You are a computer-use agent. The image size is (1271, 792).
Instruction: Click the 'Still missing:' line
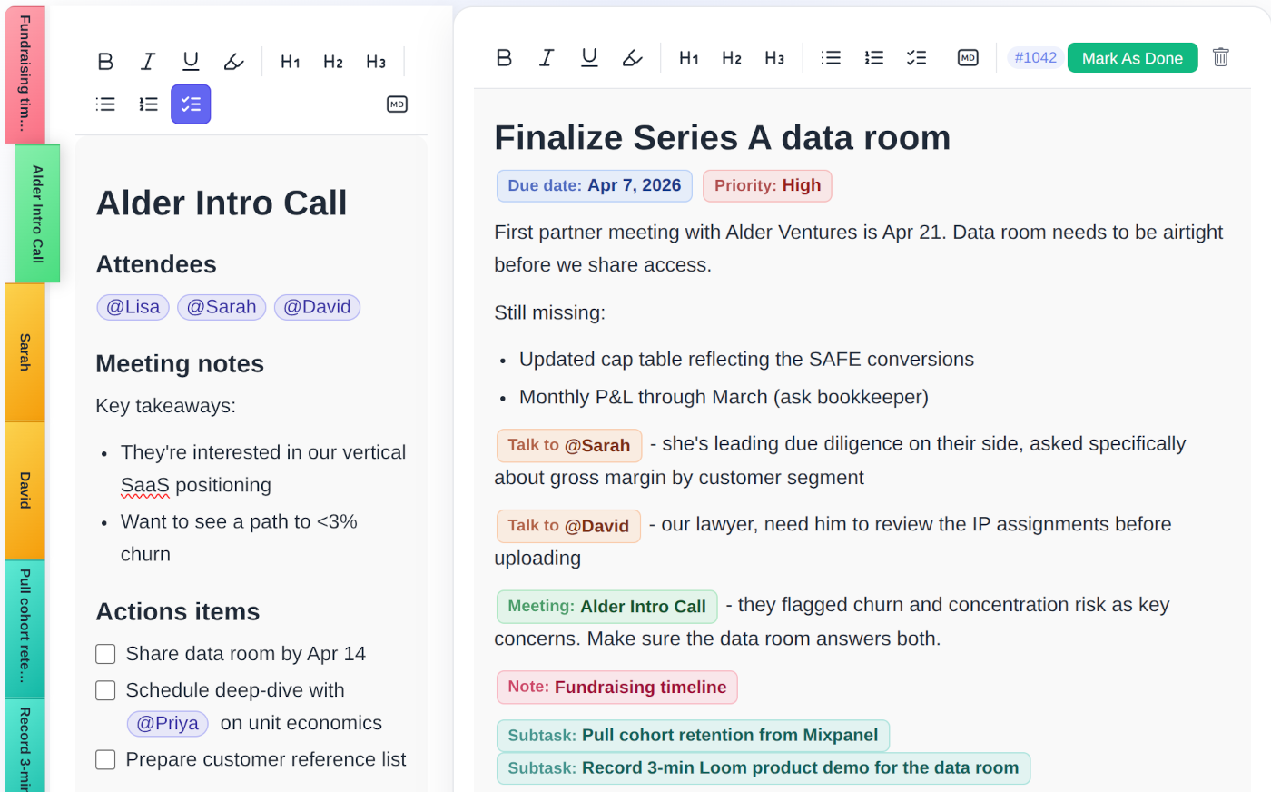tap(549, 312)
